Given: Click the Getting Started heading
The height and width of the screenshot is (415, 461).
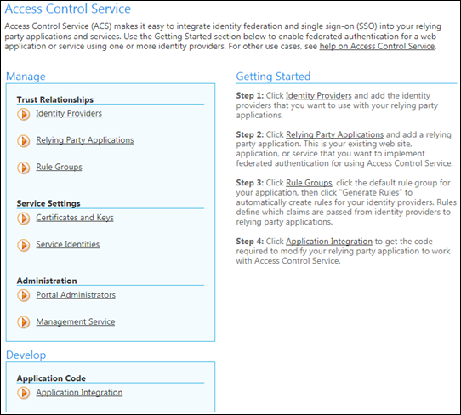Looking at the screenshot, I should tap(273, 77).
